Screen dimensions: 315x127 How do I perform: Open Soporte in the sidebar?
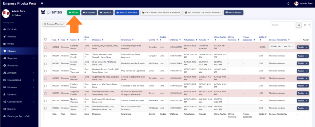click(x=19, y=109)
